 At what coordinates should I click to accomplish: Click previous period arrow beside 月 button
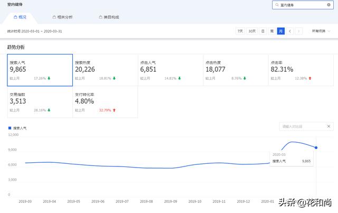pos(290,31)
